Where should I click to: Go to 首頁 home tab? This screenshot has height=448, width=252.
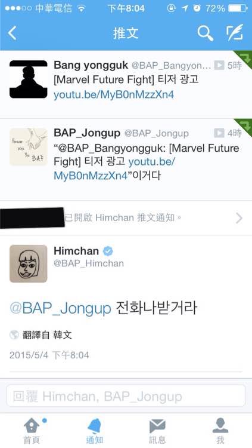pos(32,431)
